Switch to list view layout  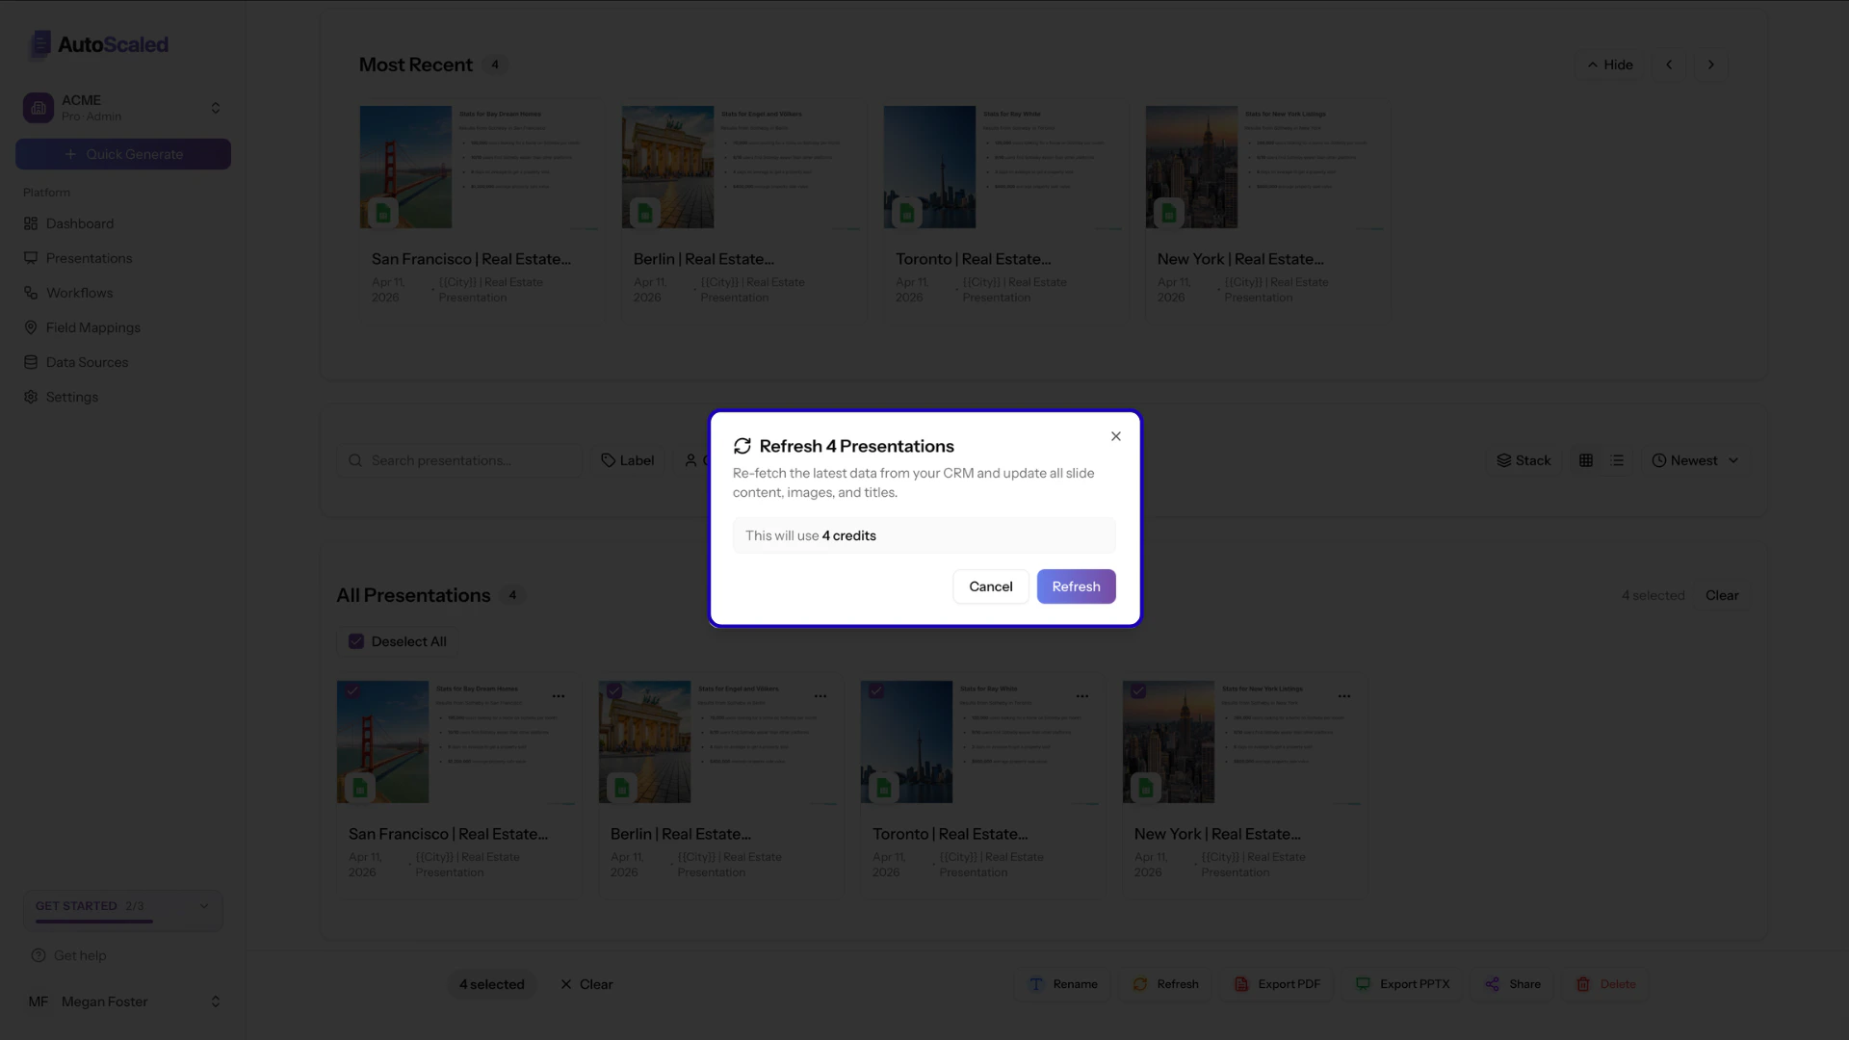(1617, 460)
